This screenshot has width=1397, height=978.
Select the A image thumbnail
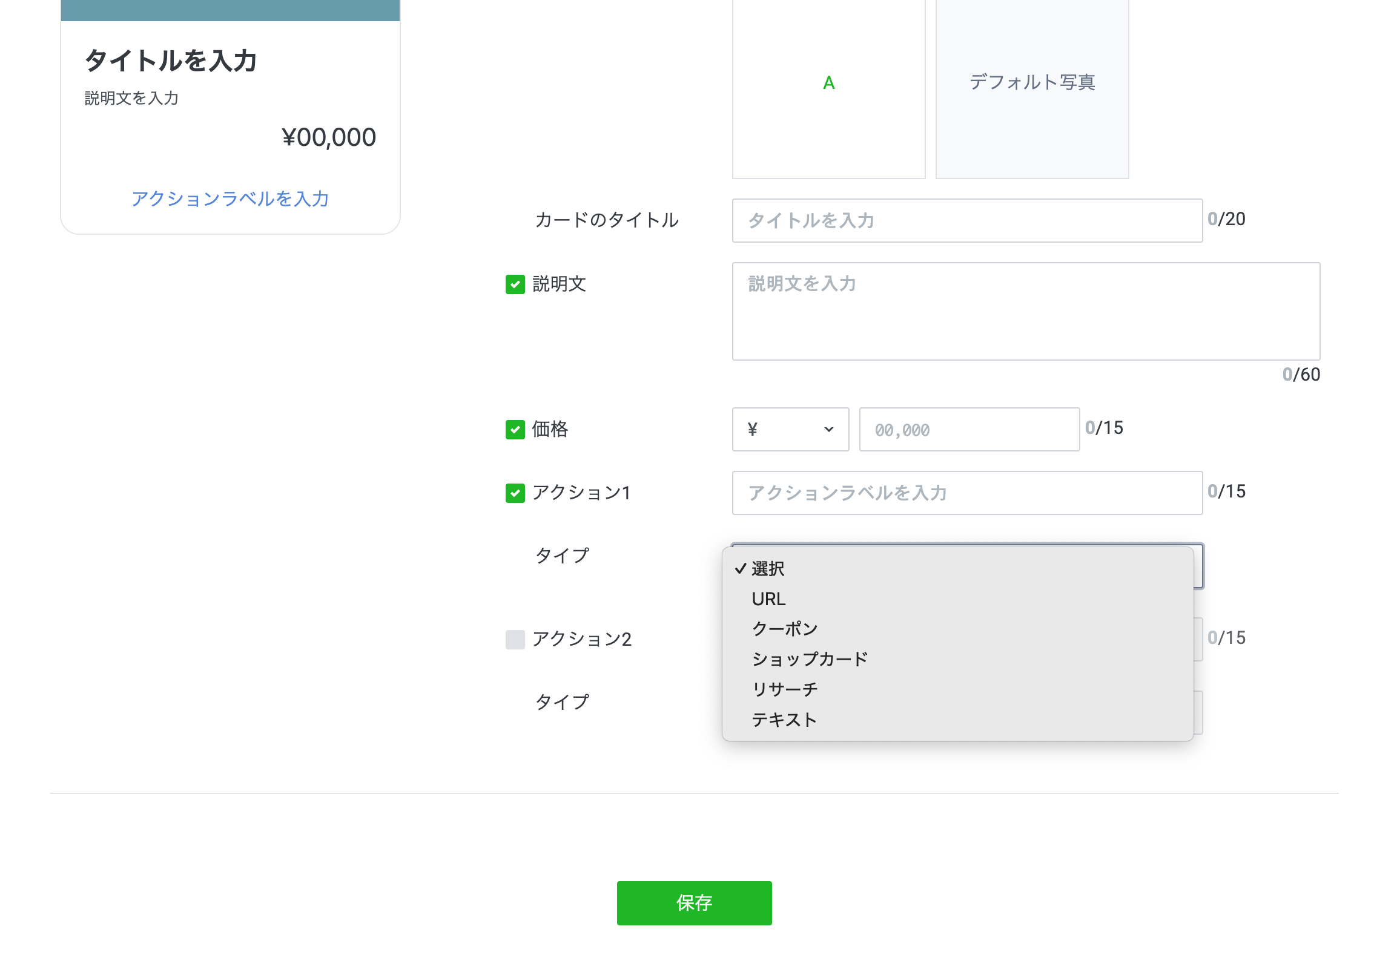[x=828, y=84]
